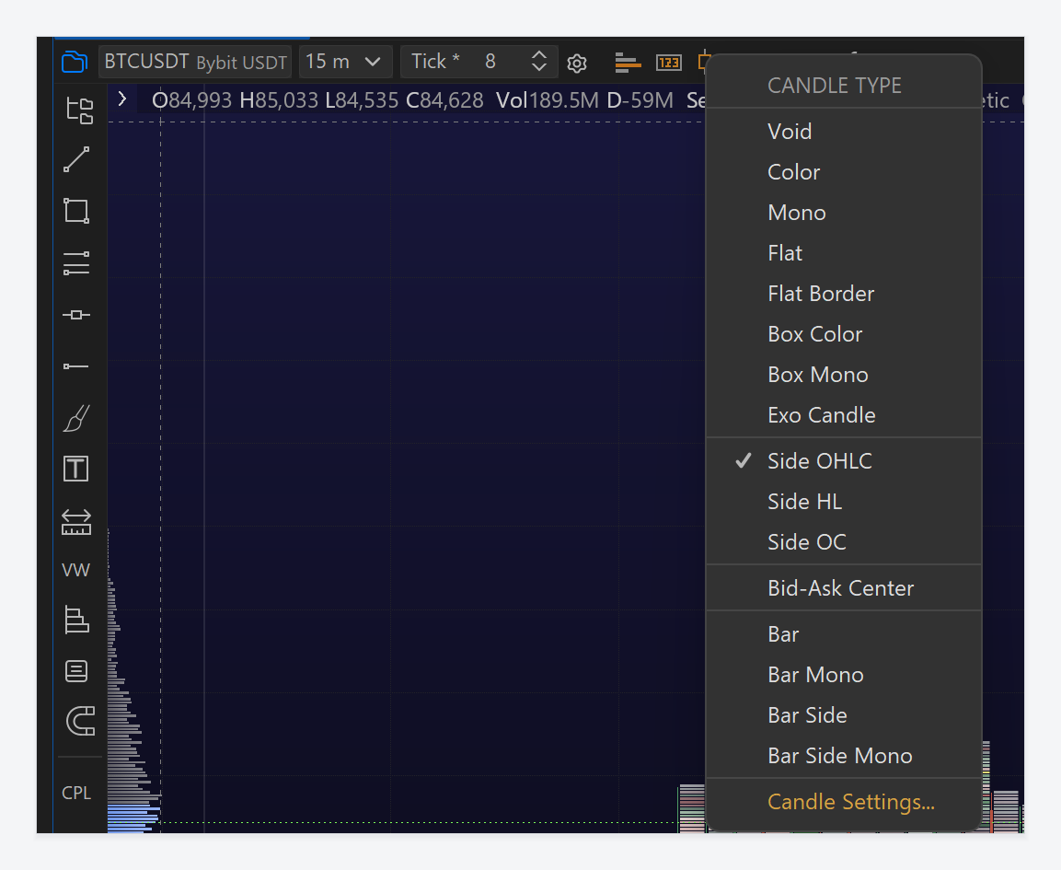The width and height of the screenshot is (1061, 870).
Task: Choose the Exo Candle type
Action: click(844, 415)
